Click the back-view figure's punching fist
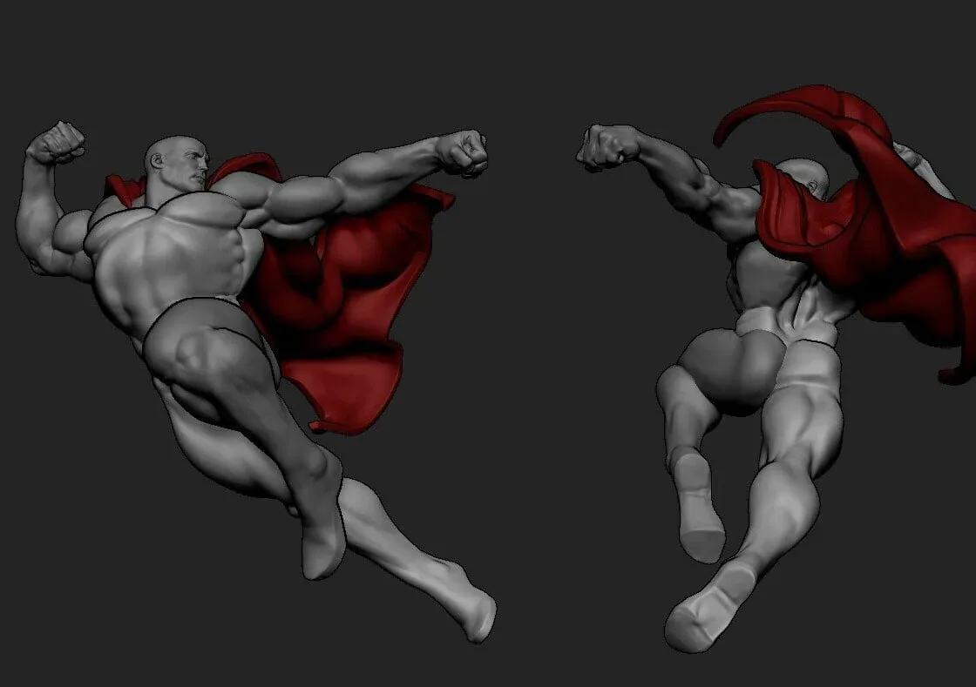Viewport: 976px width, 687px height. point(607,147)
